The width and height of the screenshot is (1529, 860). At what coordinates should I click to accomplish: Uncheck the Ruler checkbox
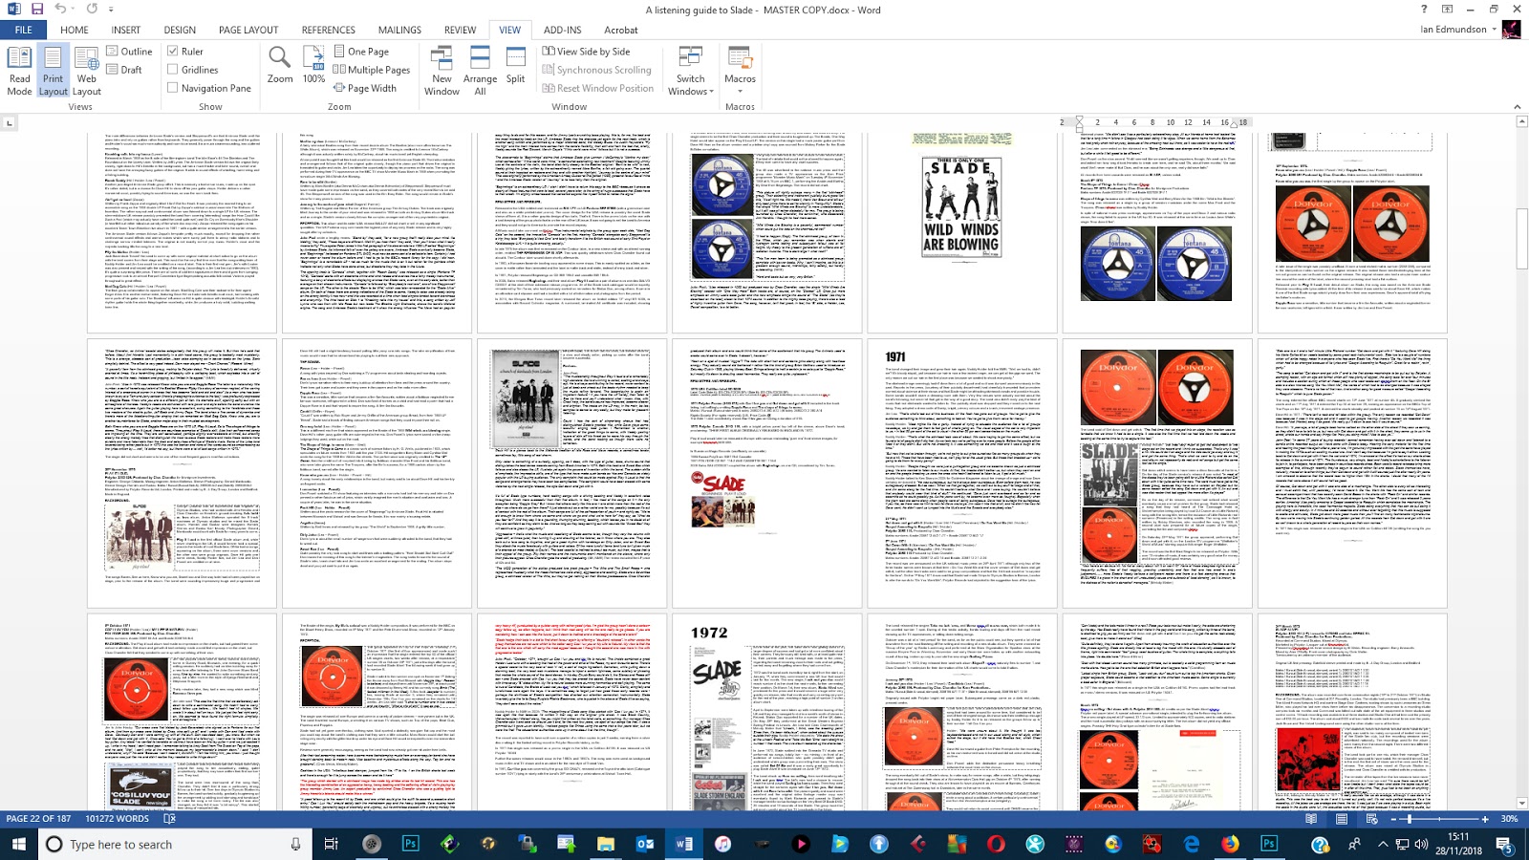tap(173, 52)
